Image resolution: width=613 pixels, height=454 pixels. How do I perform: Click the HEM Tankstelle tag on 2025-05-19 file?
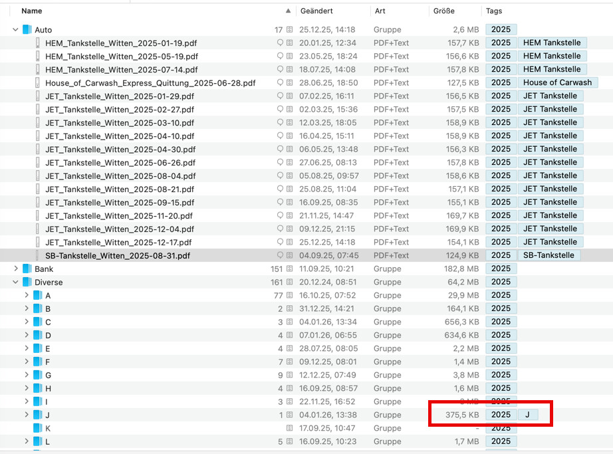pyautogui.click(x=552, y=57)
